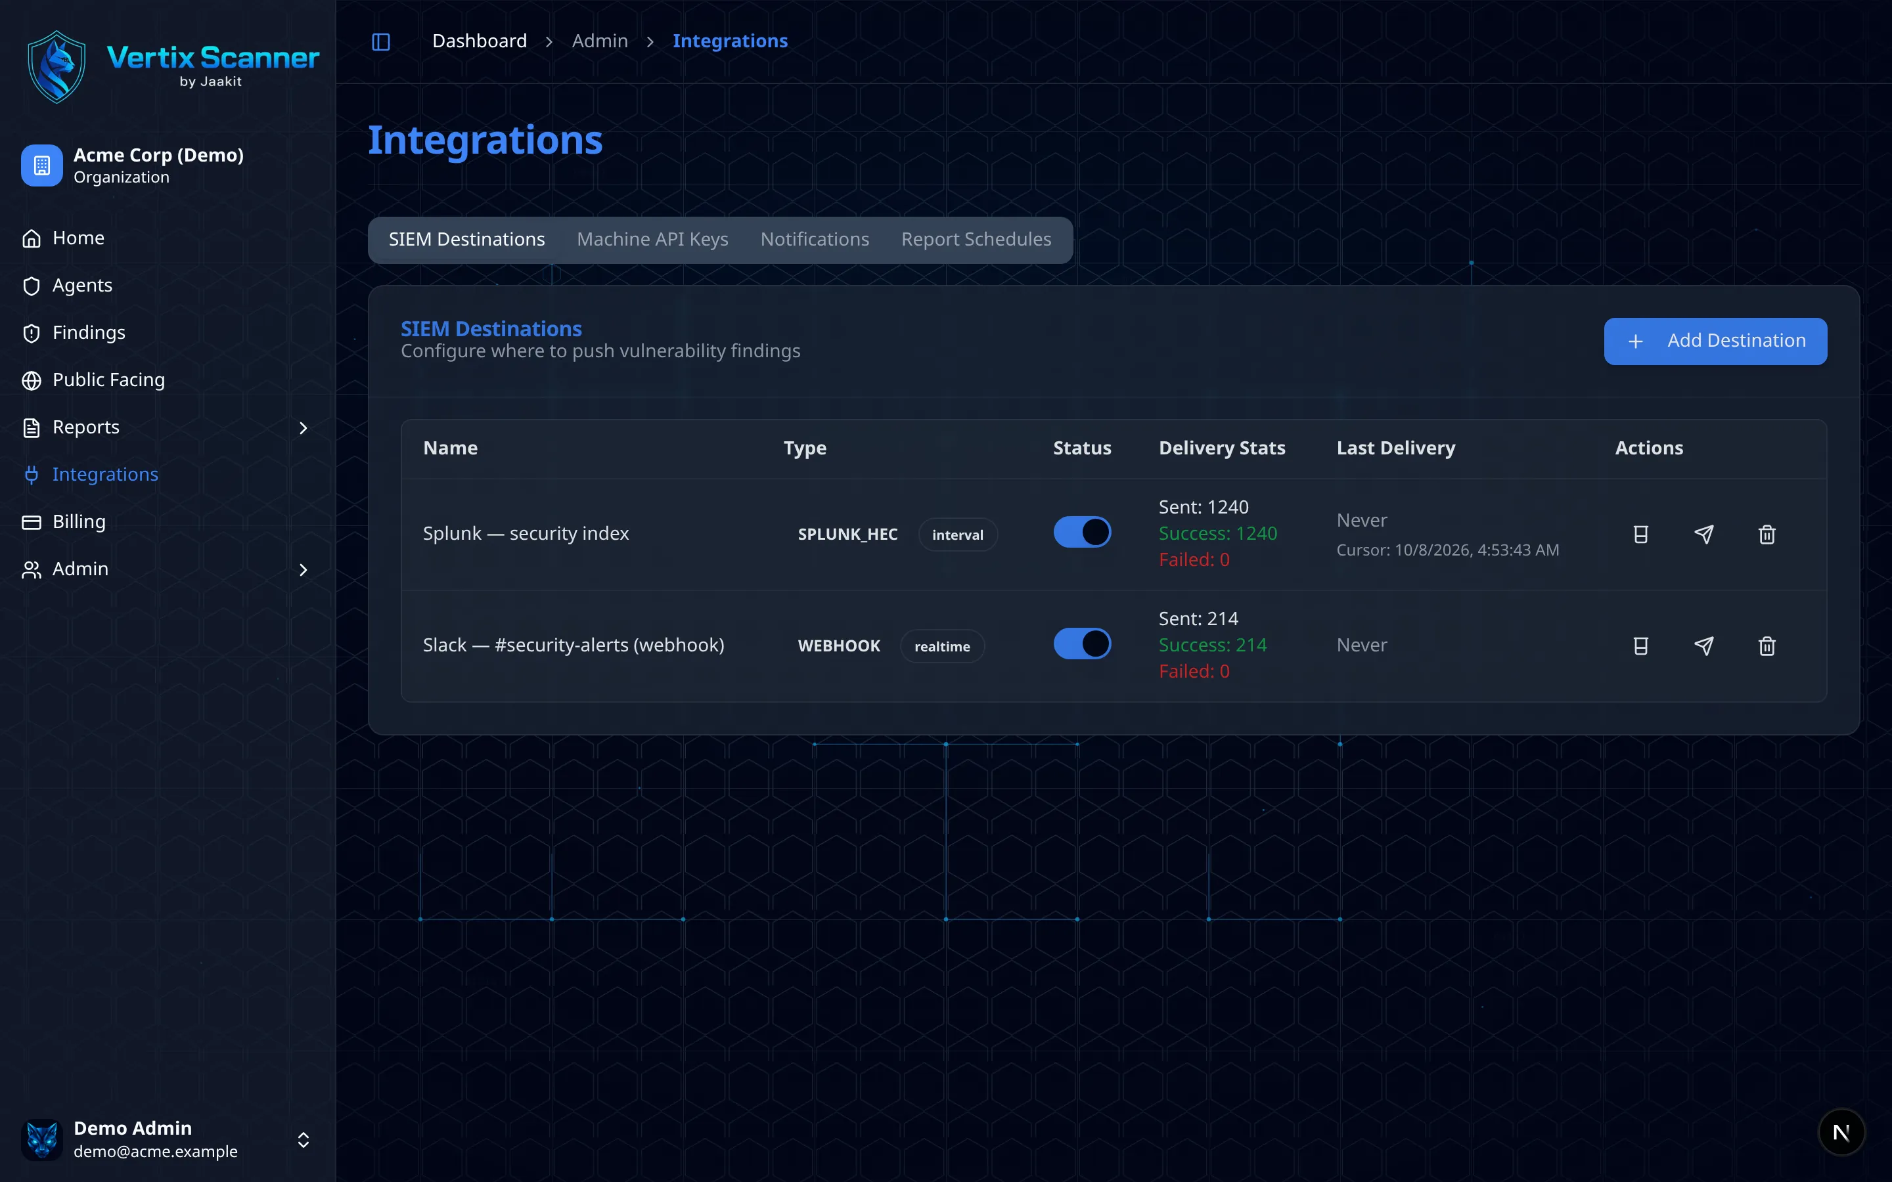Screen dimensions: 1892x1182
Task: Click 'Sent: 214' delivery stat
Action: pyautogui.click(x=1198, y=619)
